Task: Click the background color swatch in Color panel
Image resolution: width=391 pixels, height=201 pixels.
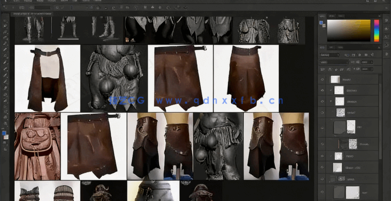Action: (324, 25)
